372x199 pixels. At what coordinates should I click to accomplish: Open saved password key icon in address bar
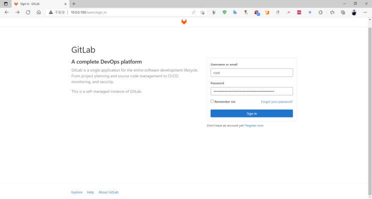[x=194, y=12]
